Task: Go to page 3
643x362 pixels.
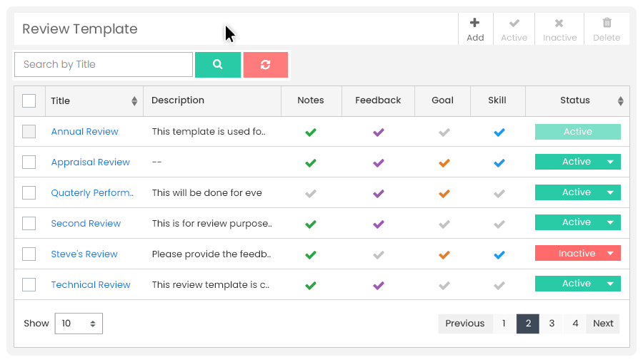Action: (x=552, y=324)
